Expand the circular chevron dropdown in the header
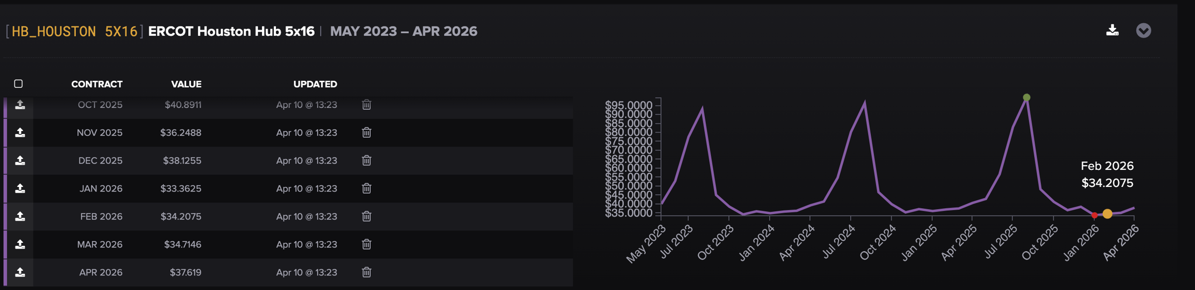Image resolution: width=1195 pixels, height=290 pixels. pos(1143,31)
